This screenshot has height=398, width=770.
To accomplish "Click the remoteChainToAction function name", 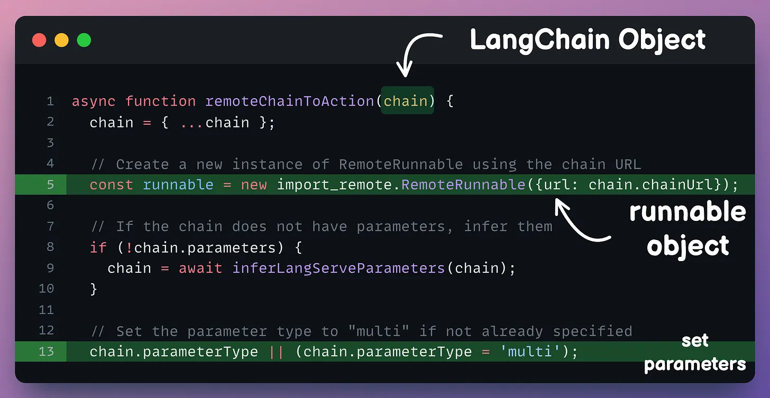I will [290, 101].
